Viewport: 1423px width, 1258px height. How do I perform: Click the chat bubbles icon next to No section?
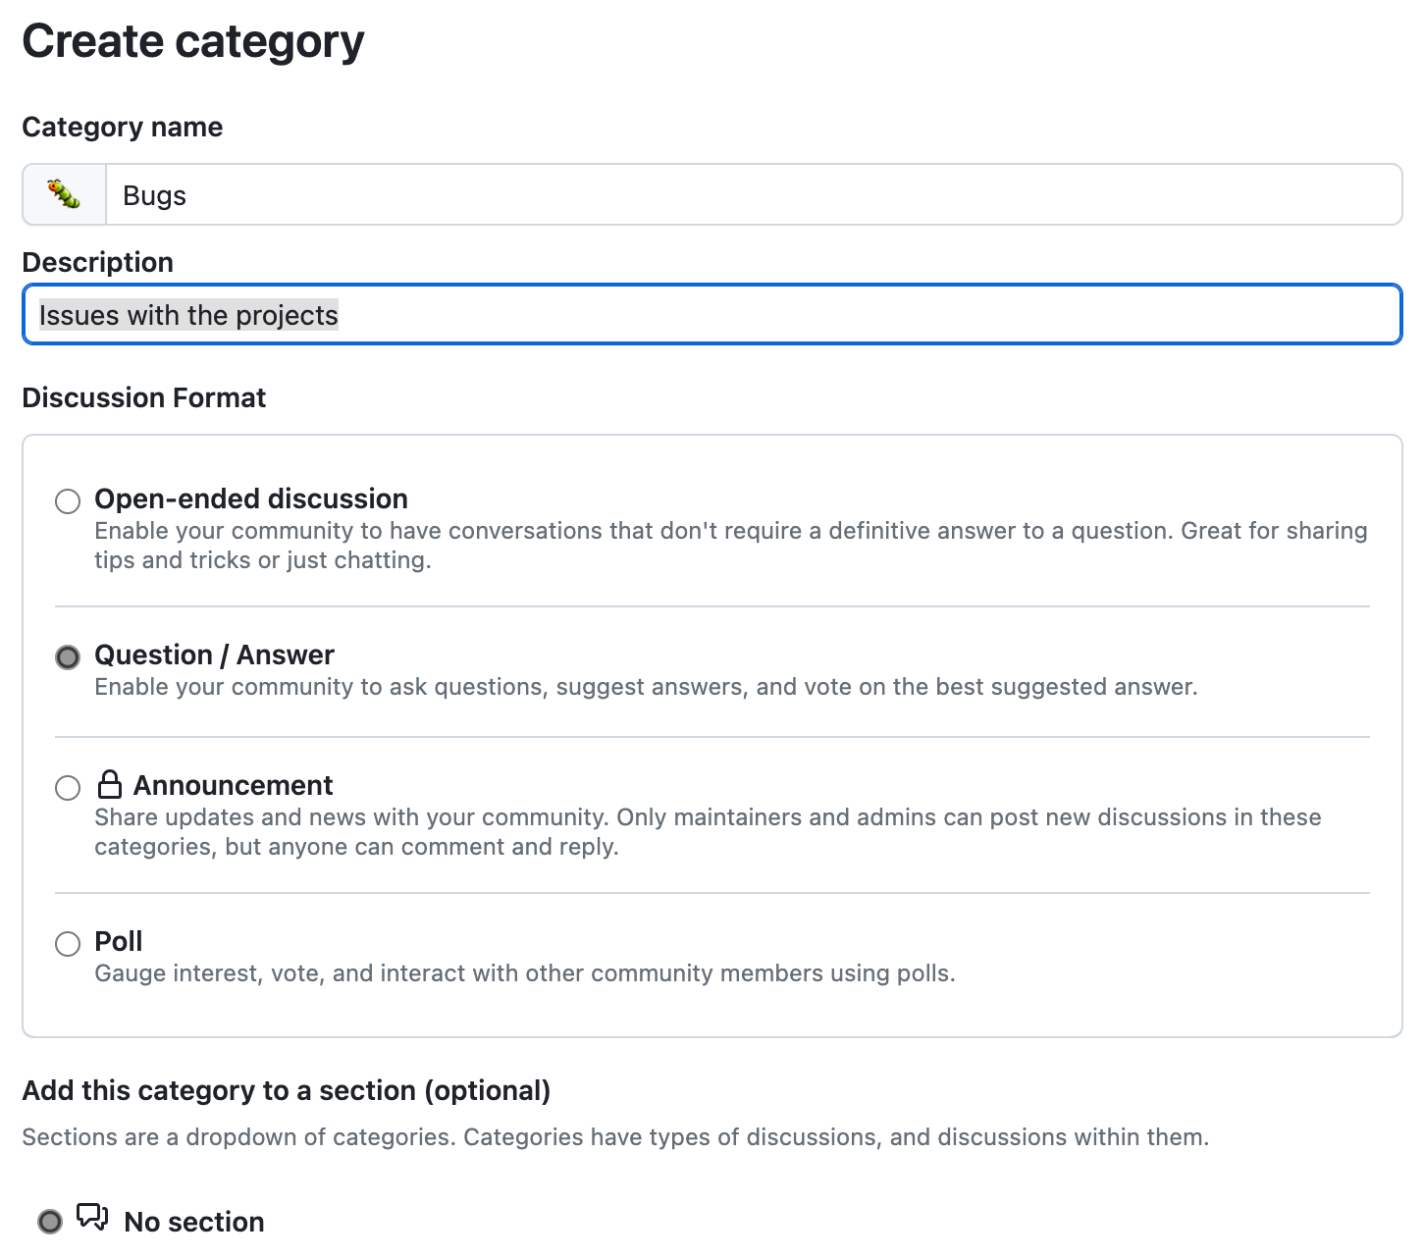(90, 1218)
